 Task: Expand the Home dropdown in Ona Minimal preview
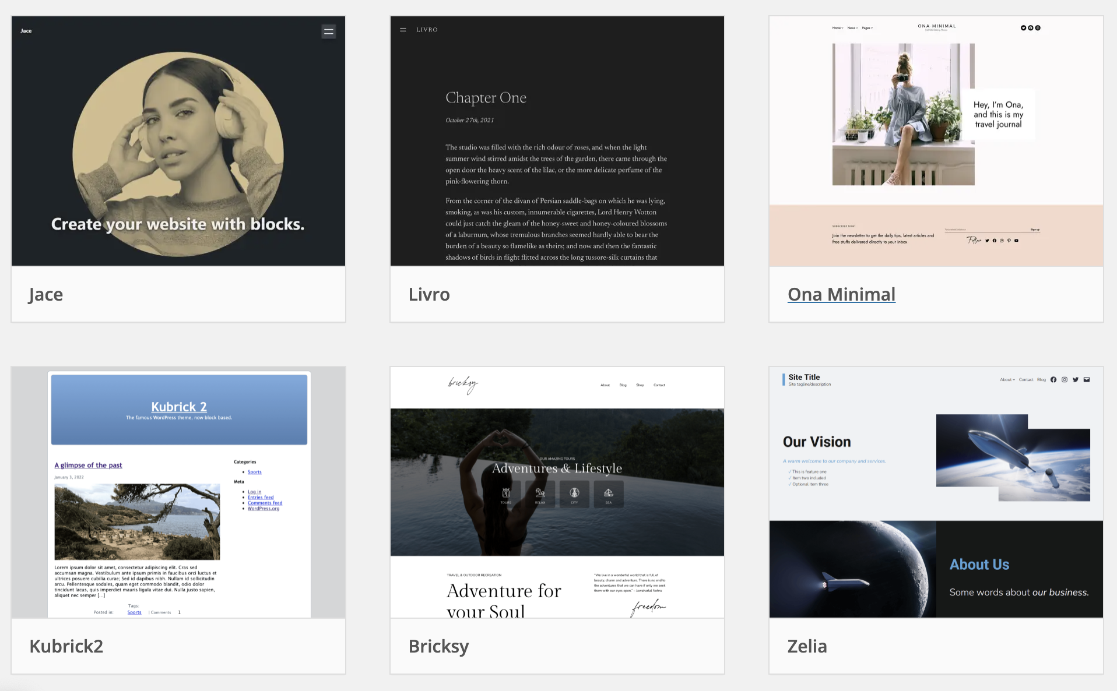pyautogui.click(x=838, y=28)
